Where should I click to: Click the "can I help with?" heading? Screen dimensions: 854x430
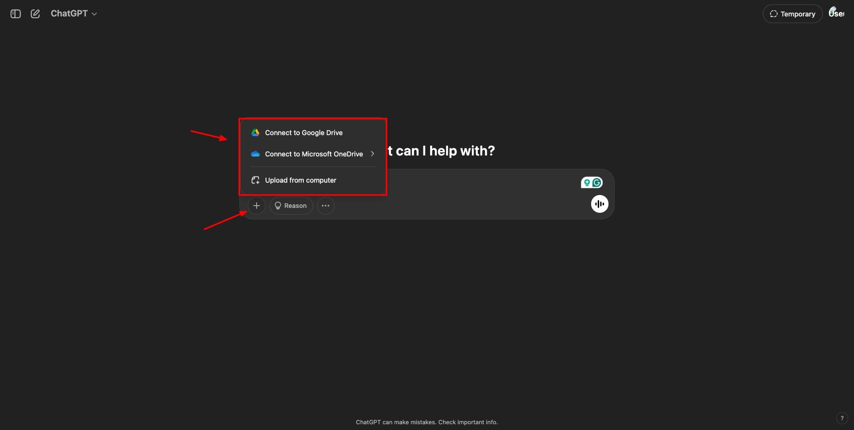445,151
